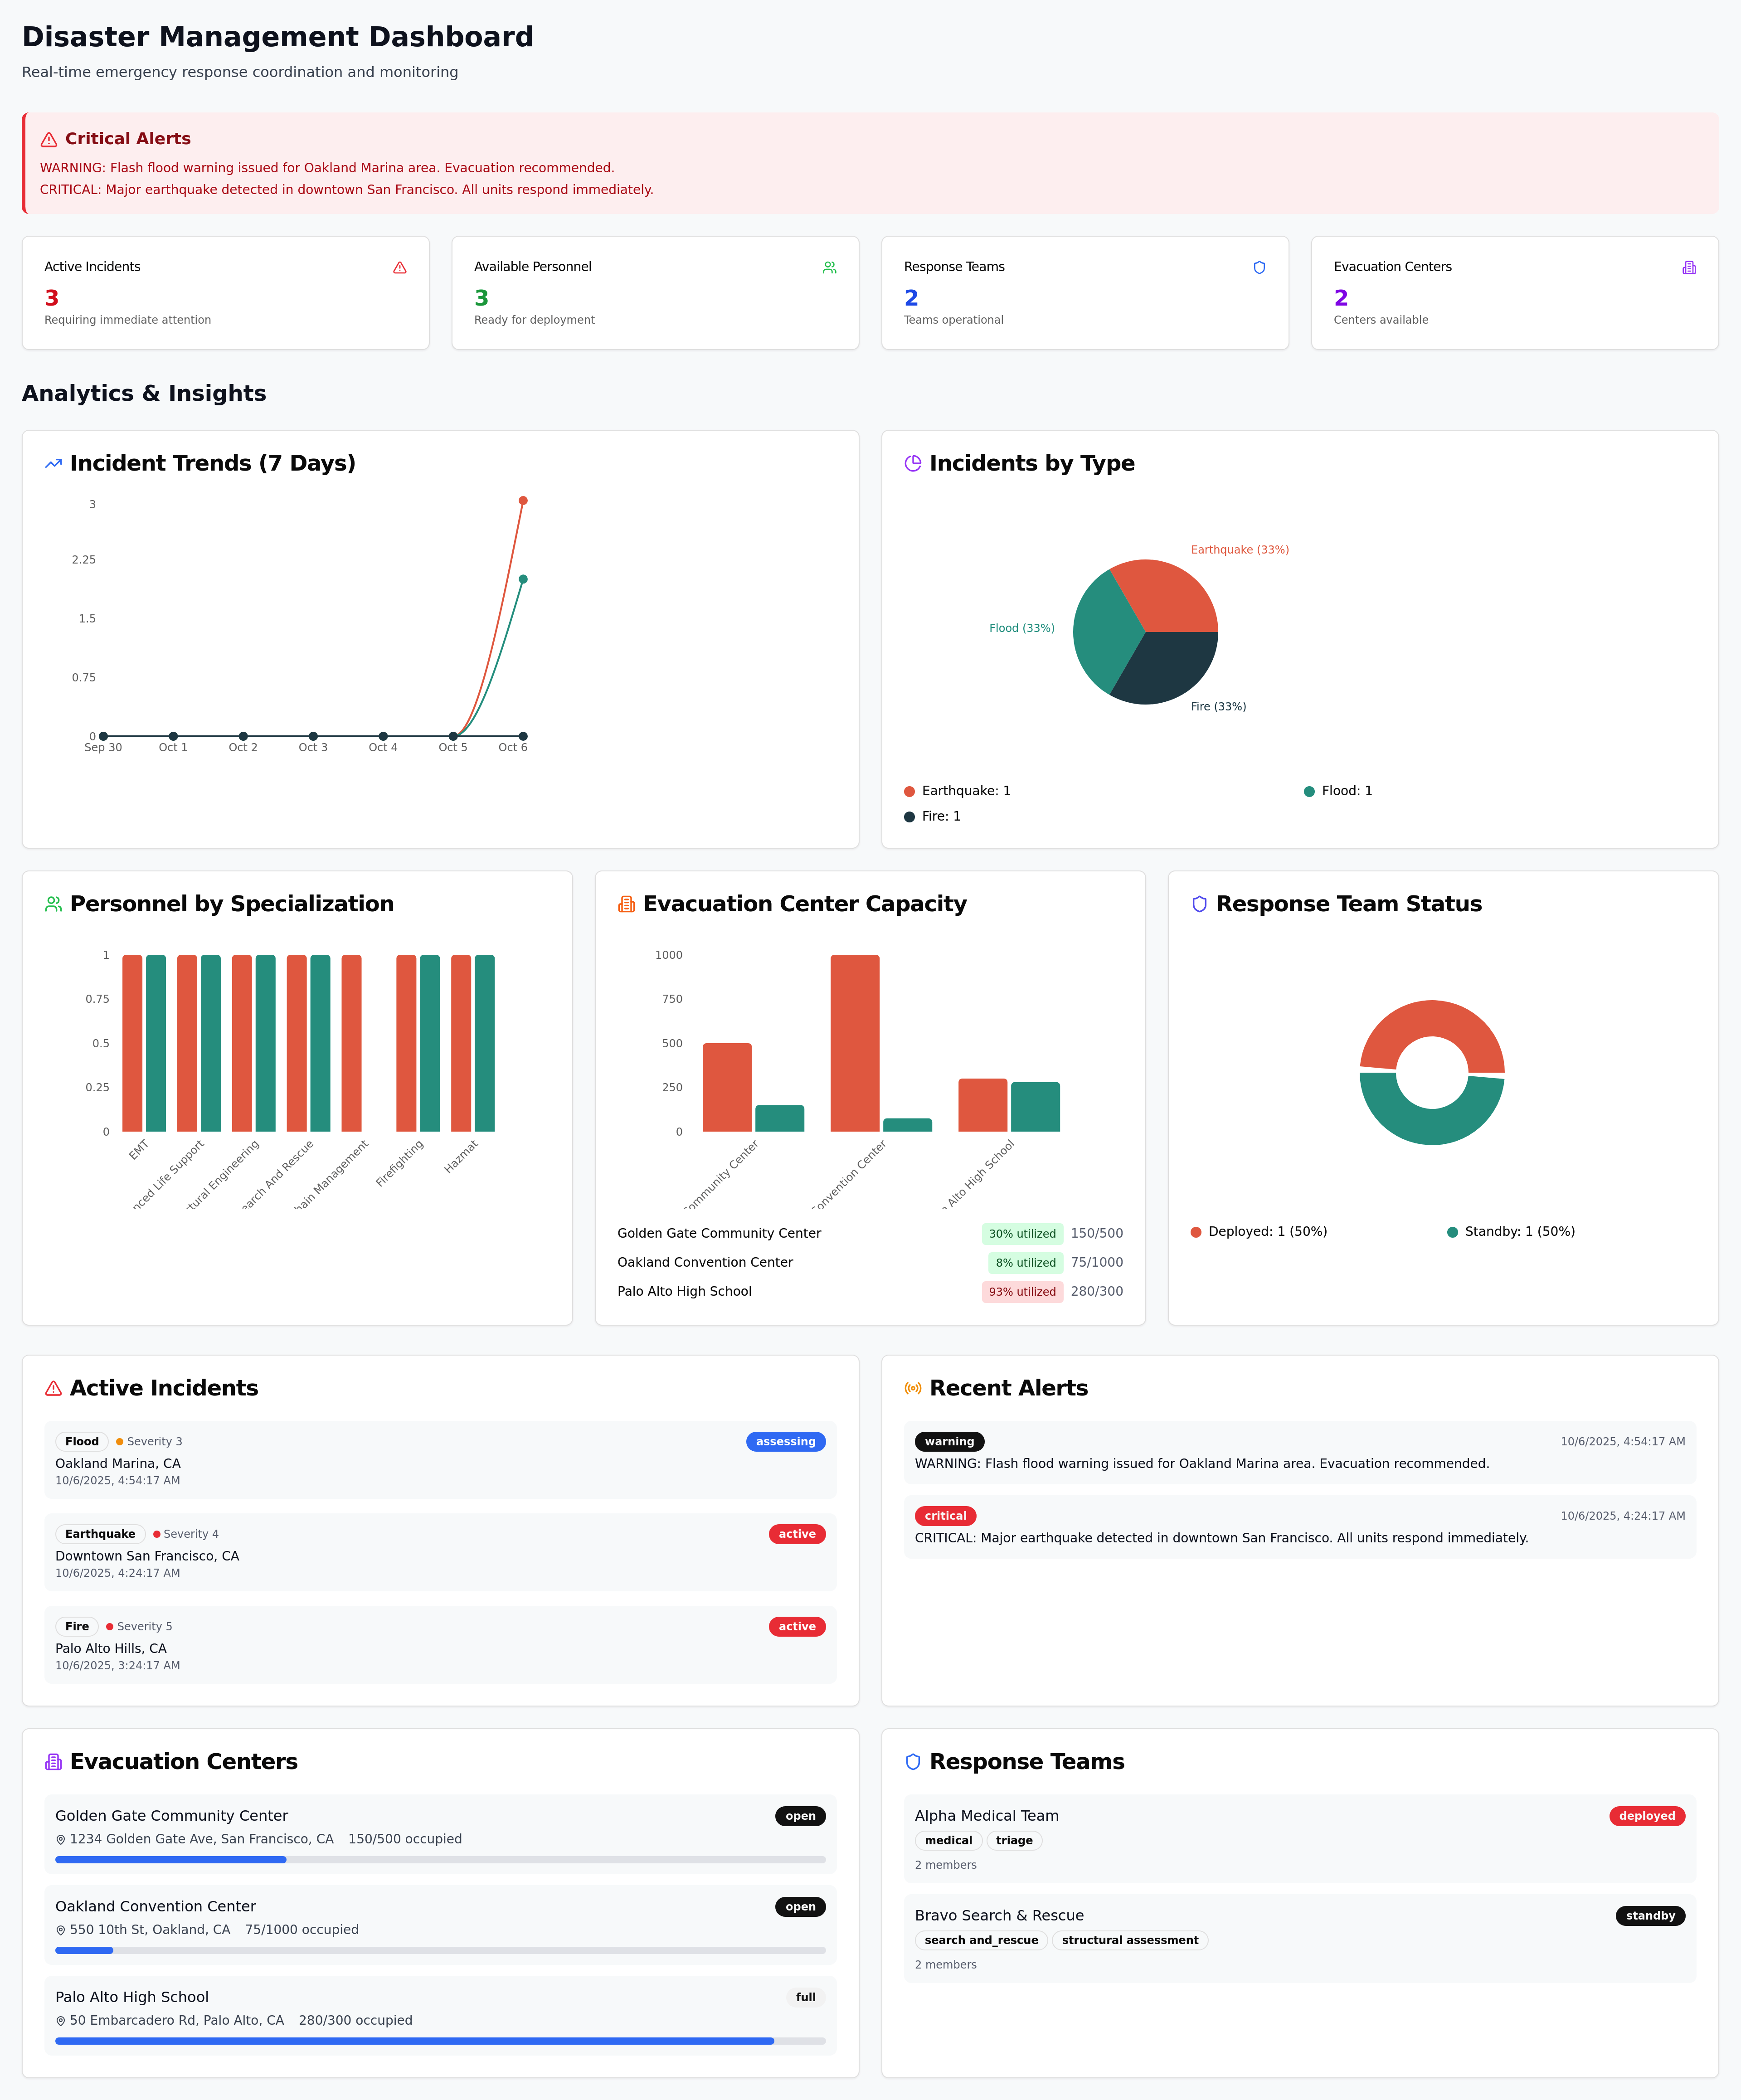Click the Incident Trends chart line icon
This screenshot has width=1741, height=2100.
(53, 463)
